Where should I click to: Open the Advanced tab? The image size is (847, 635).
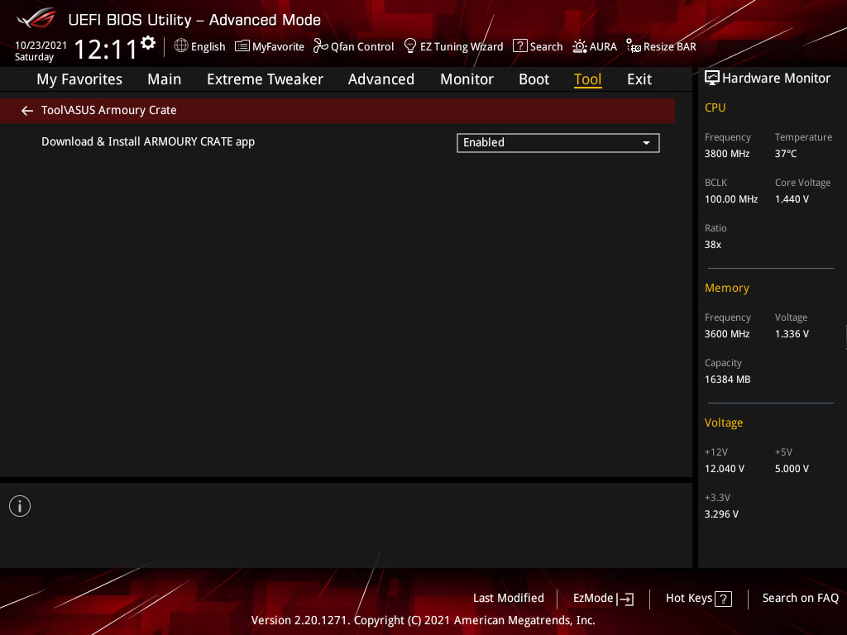[381, 79]
